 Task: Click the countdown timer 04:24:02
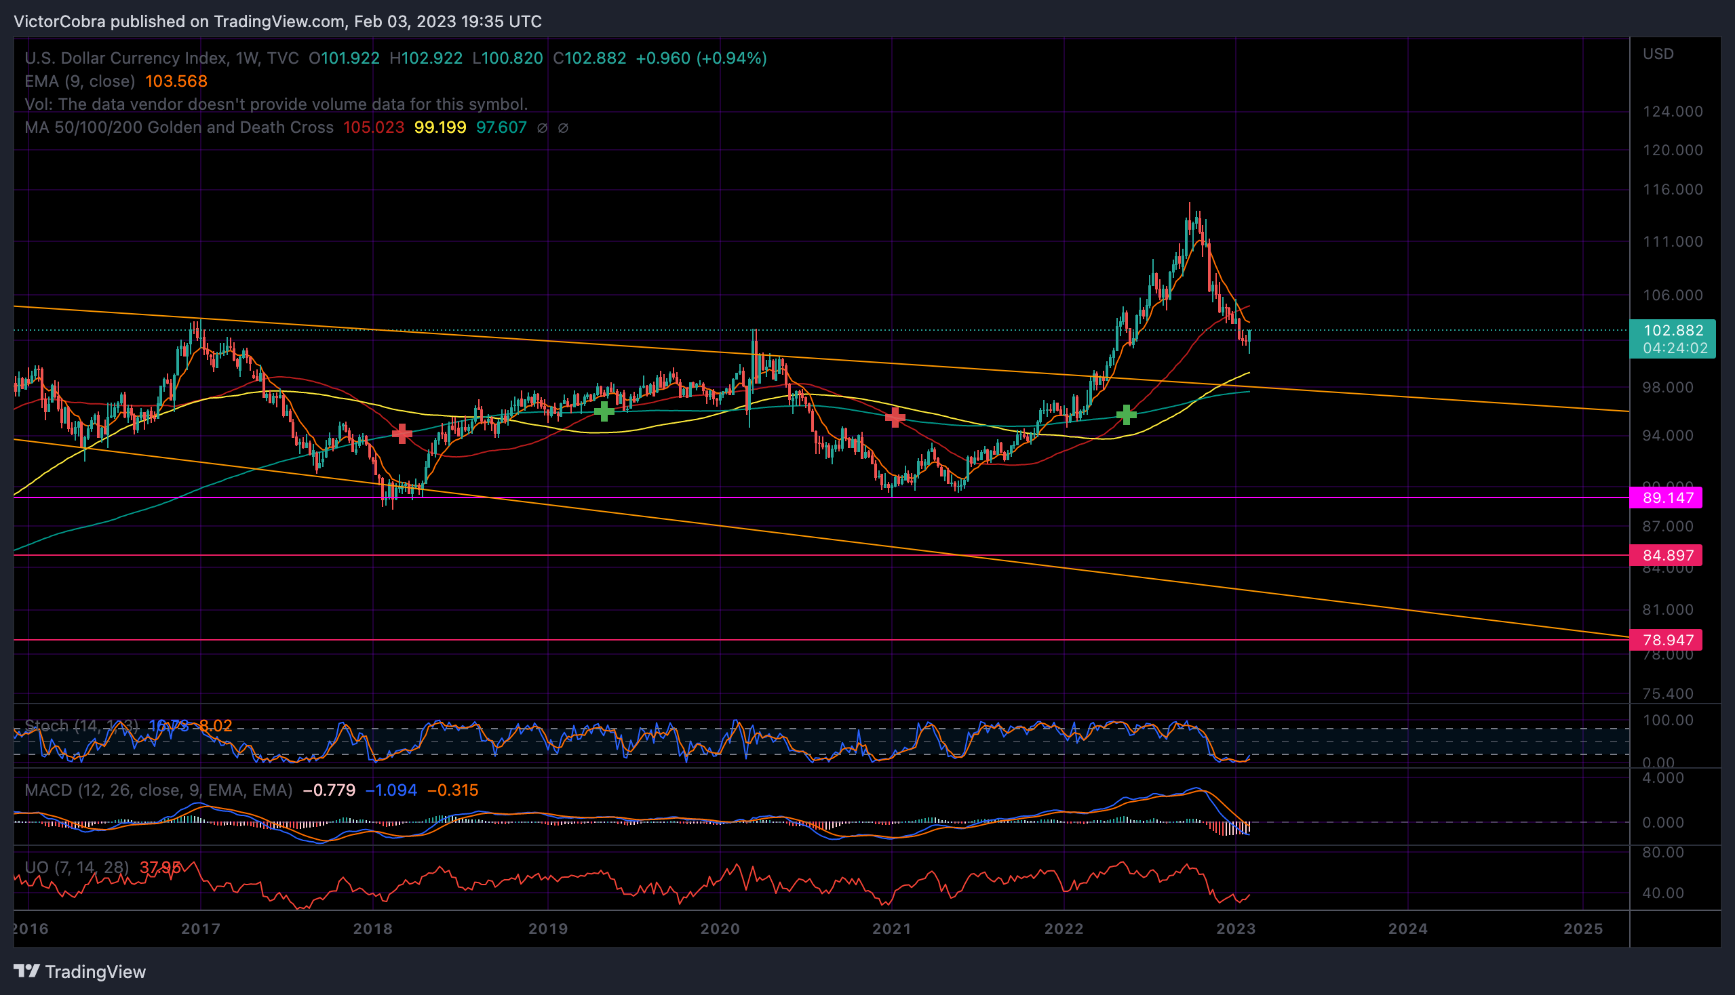point(1675,348)
